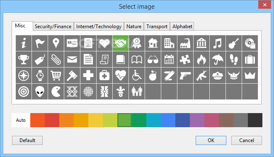
Task: Open the Alphabet tab
Action: coord(182,27)
